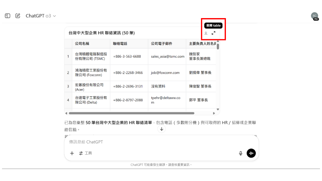Viewport: 322px width, 181px height.
Task: Click the table scroll-down arrow
Action: [x=218, y=109]
